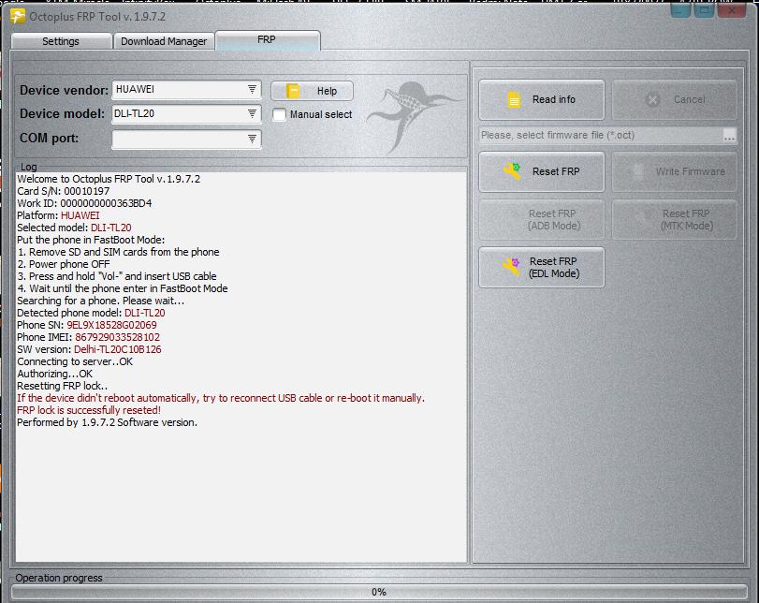Click the browse firmware file ellipsis button

pos(730,136)
